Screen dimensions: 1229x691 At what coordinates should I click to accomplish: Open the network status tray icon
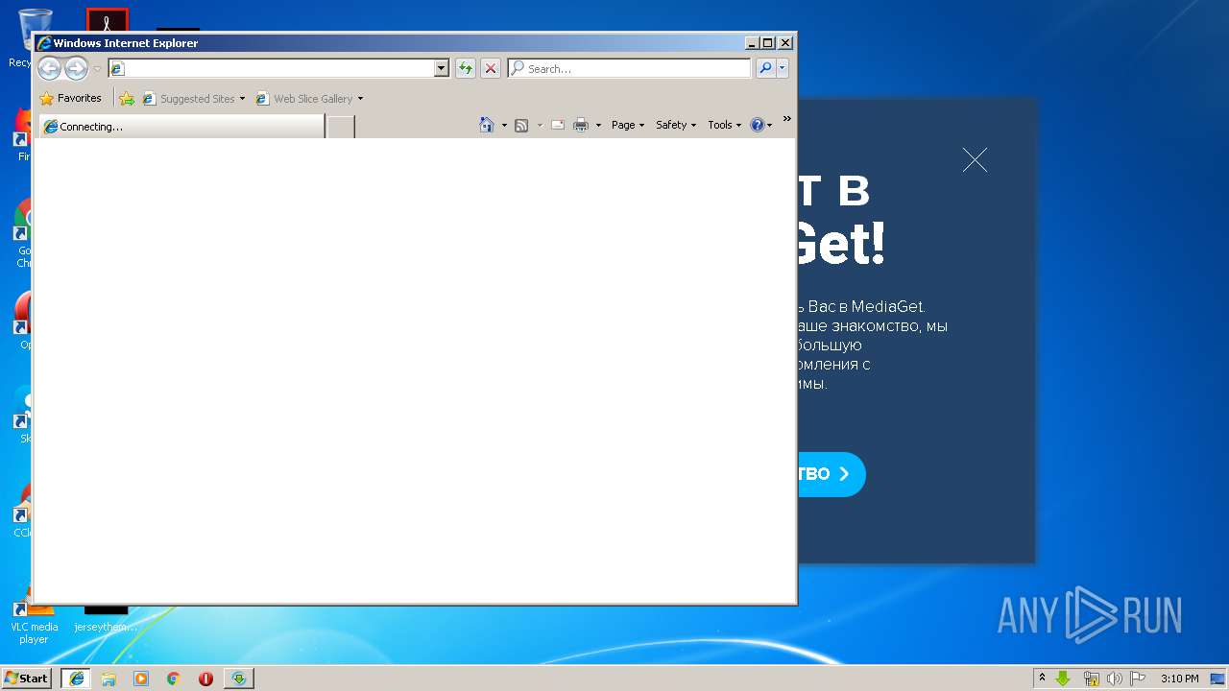1091,678
